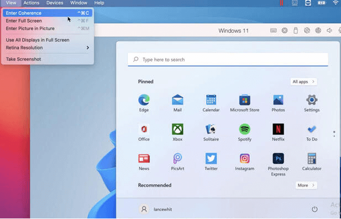Click the keyboard icon in Parallels toolbar
Viewport: 341px width, 219px height.
click(x=274, y=30)
